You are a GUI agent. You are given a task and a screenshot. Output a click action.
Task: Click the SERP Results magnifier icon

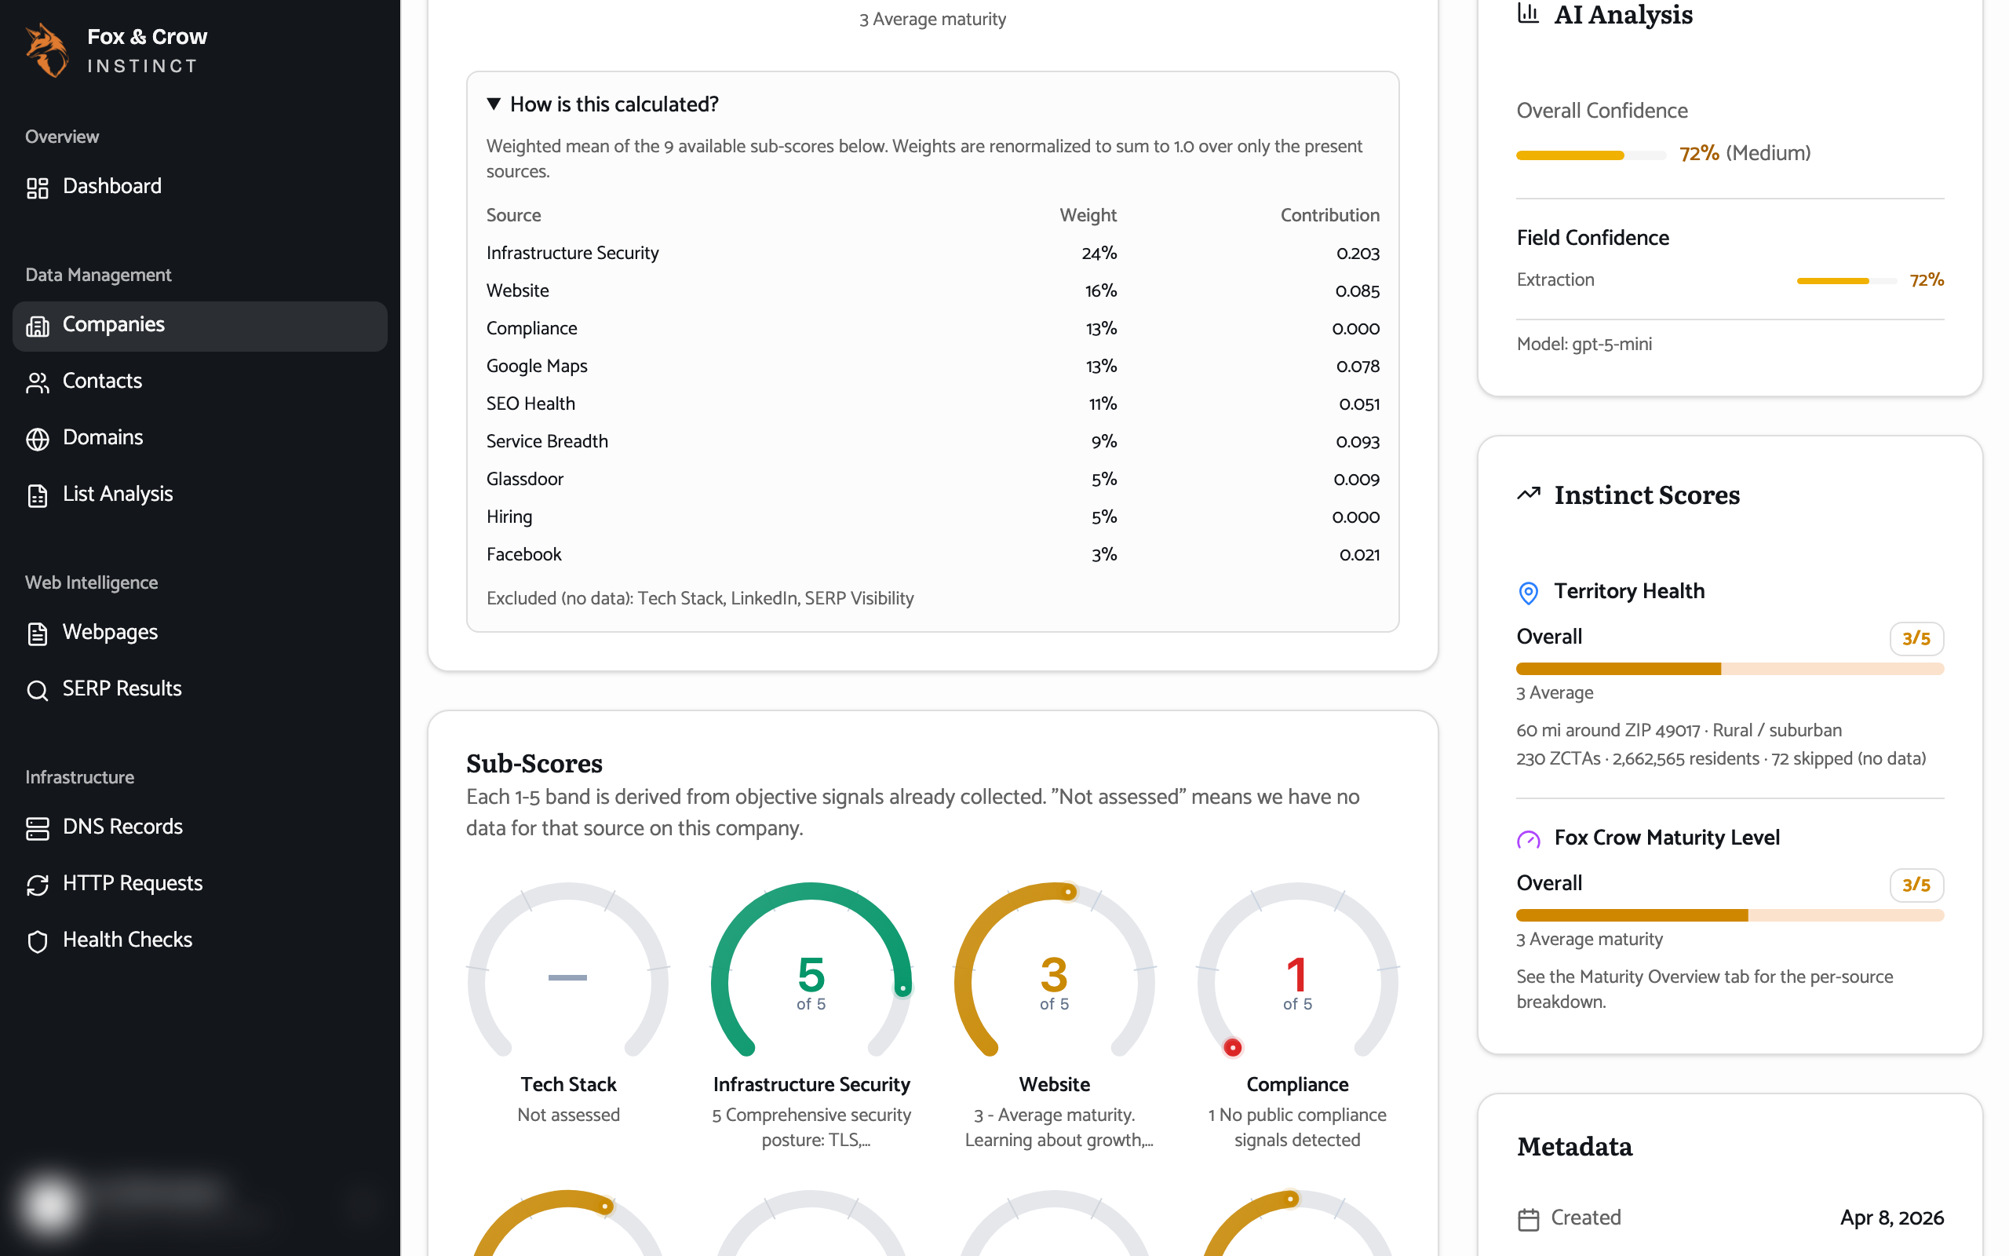[38, 690]
